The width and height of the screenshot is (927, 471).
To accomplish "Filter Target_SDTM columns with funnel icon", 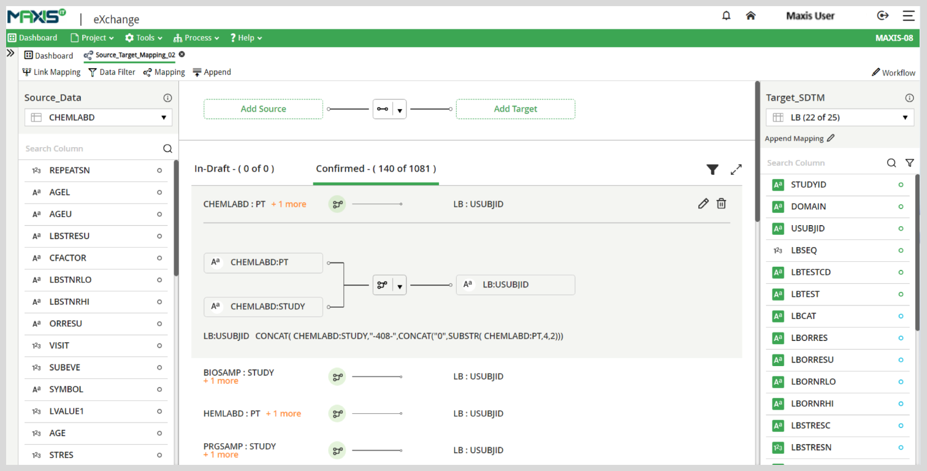I will click(909, 163).
